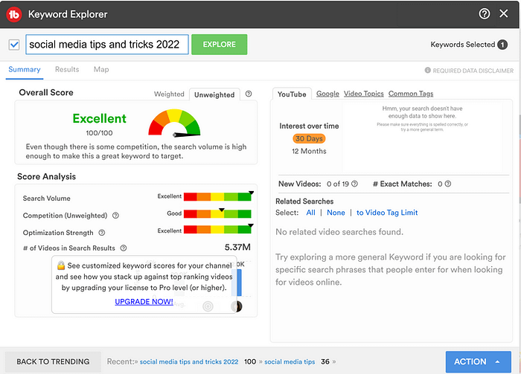The width and height of the screenshot is (521, 374).
Task: Open the Video Topics tab
Action: click(x=364, y=94)
